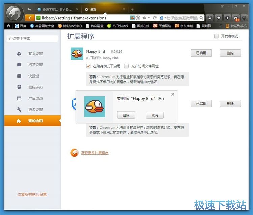This screenshot has height=215, width=253.
Task: Open the 百度 bookmark
Action: 20,26
